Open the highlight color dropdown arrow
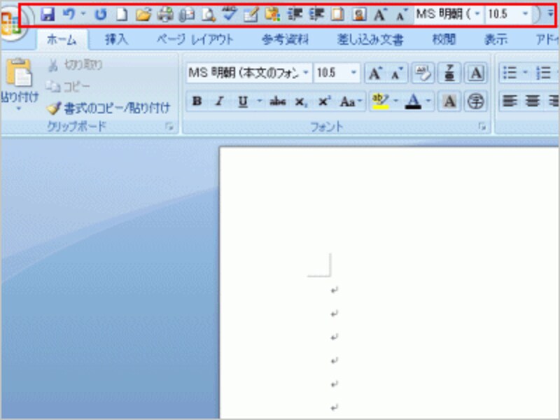The image size is (560, 420). pyautogui.click(x=395, y=101)
